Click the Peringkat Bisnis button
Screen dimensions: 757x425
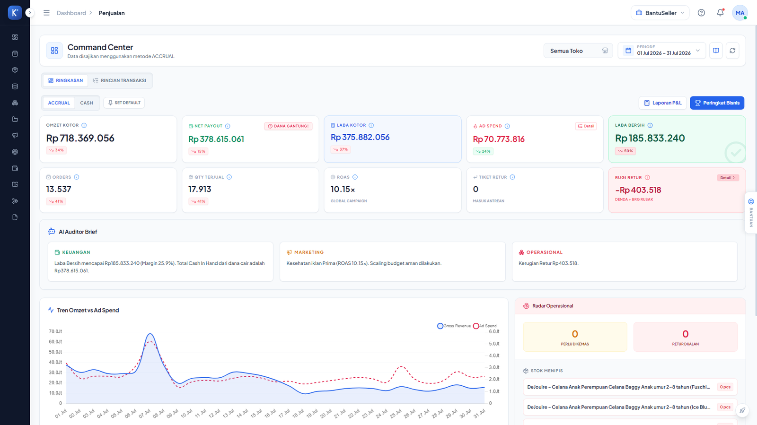pos(717,103)
